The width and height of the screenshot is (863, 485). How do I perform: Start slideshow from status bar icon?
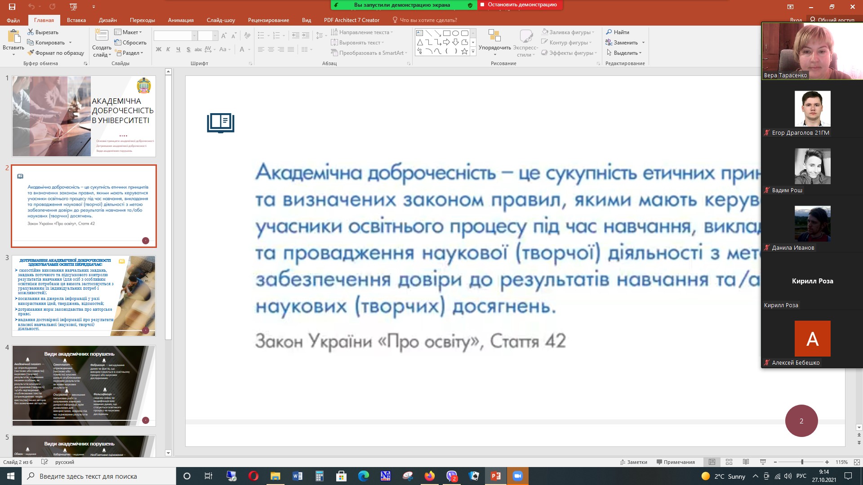763,462
